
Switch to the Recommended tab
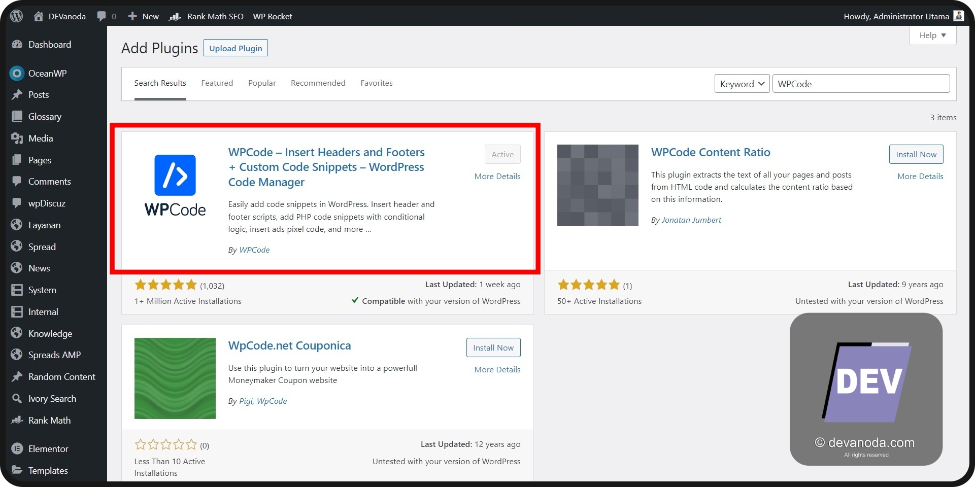pyautogui.click(x=318, y=83)
